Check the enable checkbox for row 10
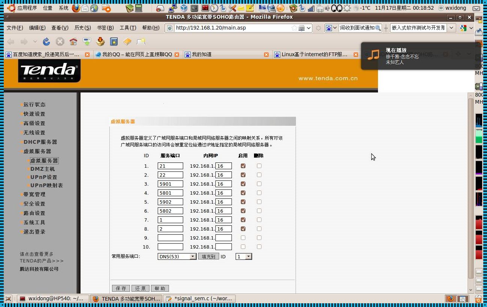Image resolution: width=487 pixels, height=307 pixels. [x=243, y=247]
